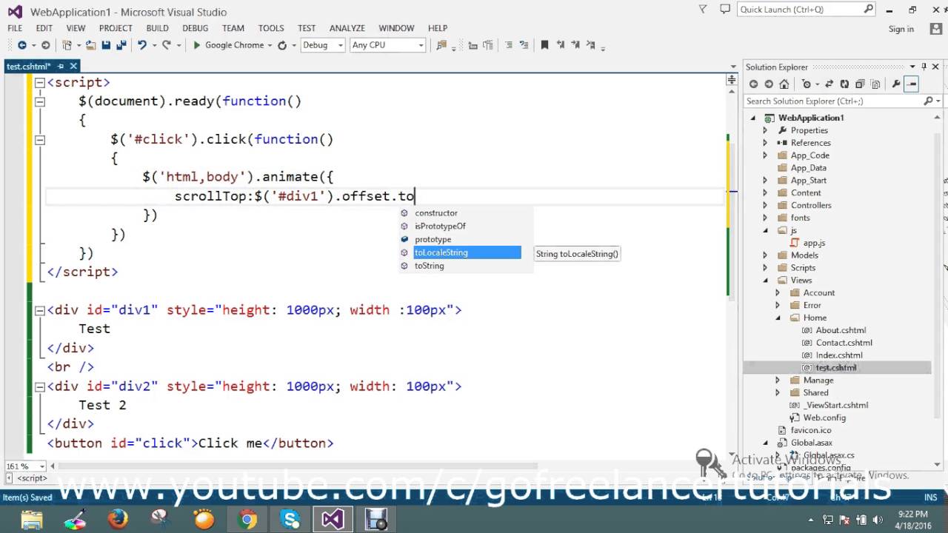Open the browser selection dropdown next to Google Chrome
948x533 pixels.
(x=270, y=45)
